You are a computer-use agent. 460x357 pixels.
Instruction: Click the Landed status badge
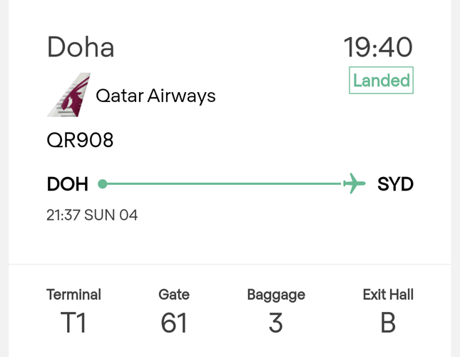(x=381, y=80)
